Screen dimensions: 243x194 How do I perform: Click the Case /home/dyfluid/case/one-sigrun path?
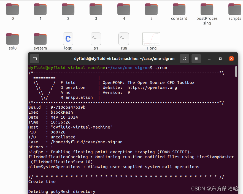click(87, 142)
